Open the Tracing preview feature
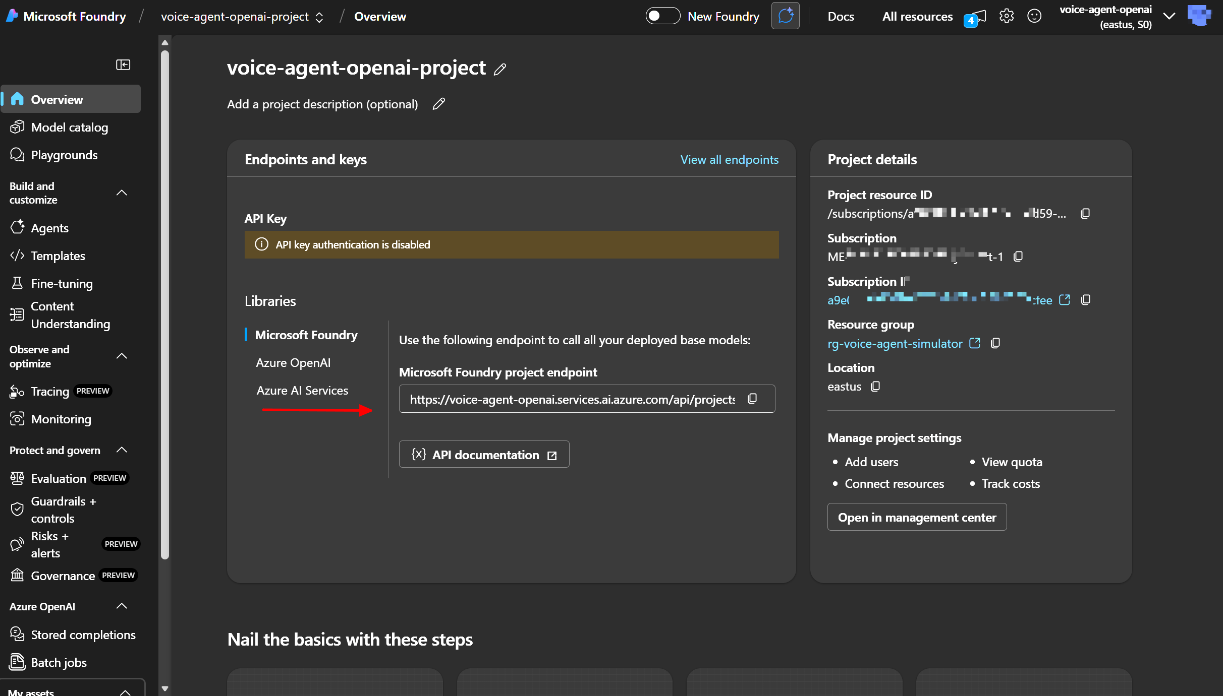Screen dimensions: 1223x696 click(49, 391)
